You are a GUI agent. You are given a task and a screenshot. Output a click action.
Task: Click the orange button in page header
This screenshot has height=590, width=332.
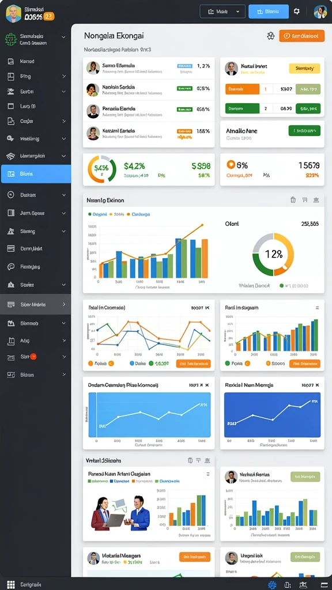pos(302,36)
